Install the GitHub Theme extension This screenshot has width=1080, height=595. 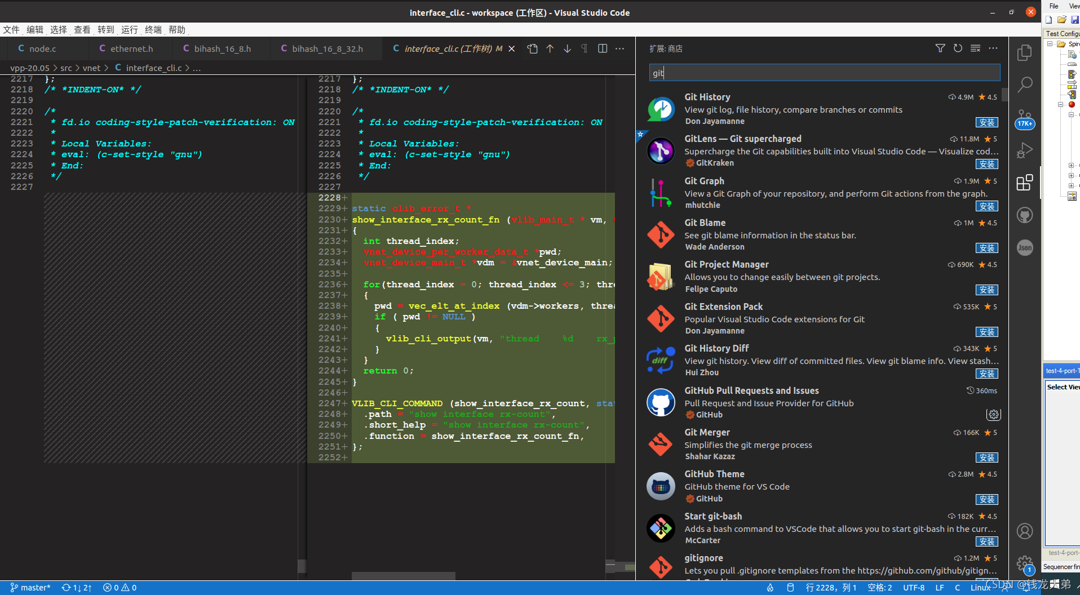click(986, 499)
